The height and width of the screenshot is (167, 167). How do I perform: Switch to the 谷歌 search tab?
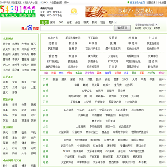point(69,22)
